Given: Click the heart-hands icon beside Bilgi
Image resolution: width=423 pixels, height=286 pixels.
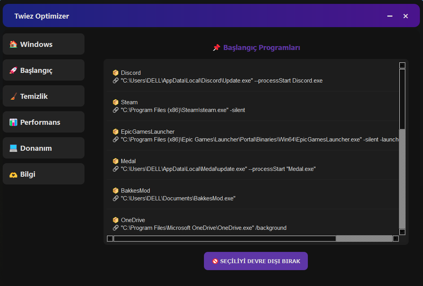Looking at the screenshot, I should point(13,175).
